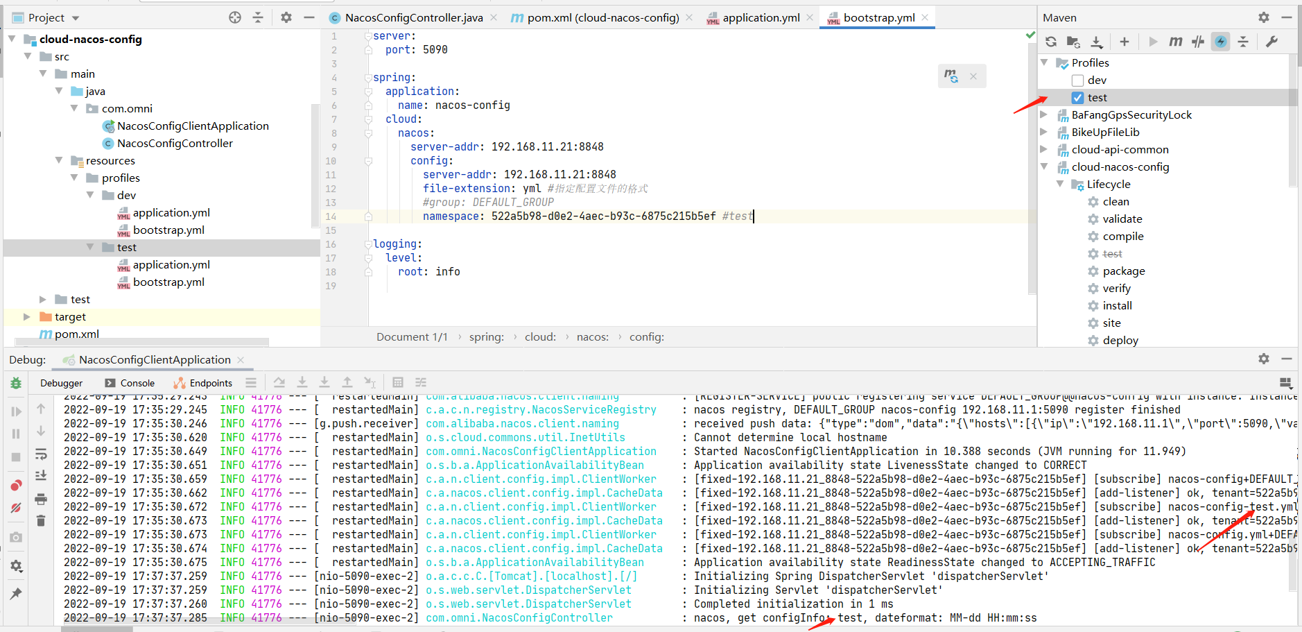
Task: Open the Console tab
Action: pos(130,383)
